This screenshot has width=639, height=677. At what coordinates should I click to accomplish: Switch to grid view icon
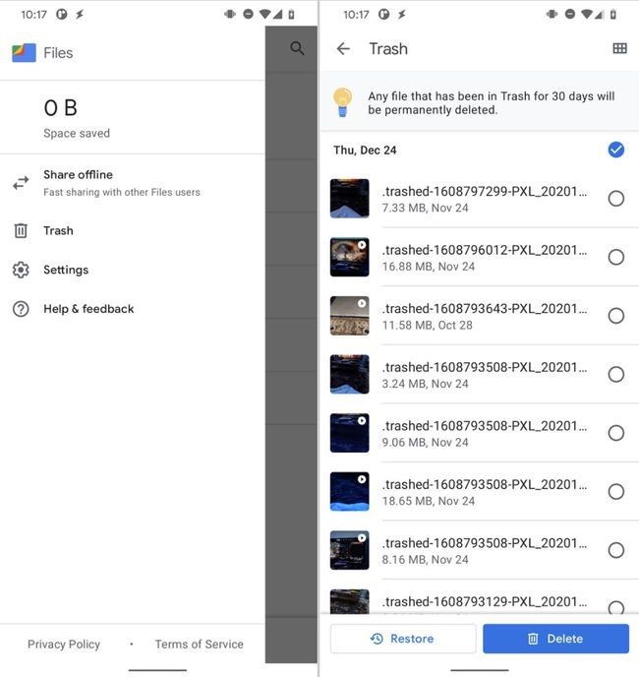tap(619, 48)
